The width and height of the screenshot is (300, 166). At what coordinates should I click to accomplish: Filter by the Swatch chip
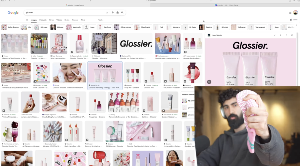pyautogui.click(x=206, y=27)
